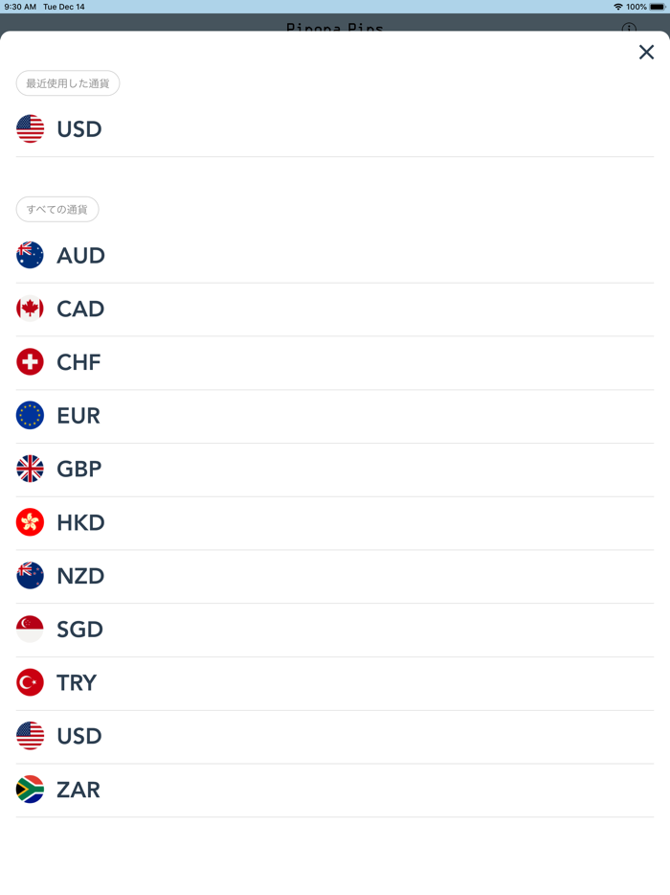Tap the すべての通貨 label chip
The width and height of the screenshot is (670, 895).
[57, 209]
